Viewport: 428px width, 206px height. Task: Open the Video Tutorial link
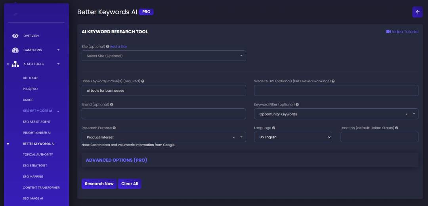click(402, 32)
